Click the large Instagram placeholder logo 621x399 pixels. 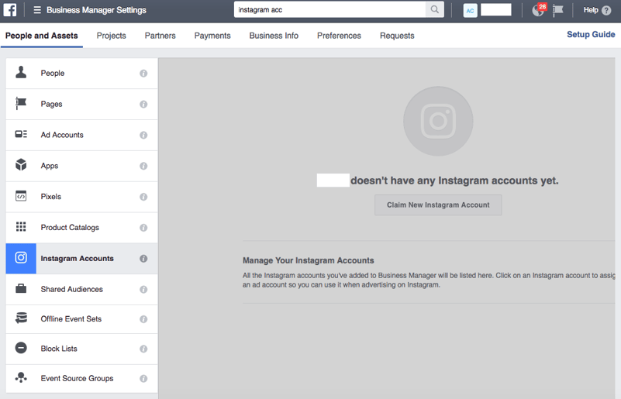coord(438,121)
